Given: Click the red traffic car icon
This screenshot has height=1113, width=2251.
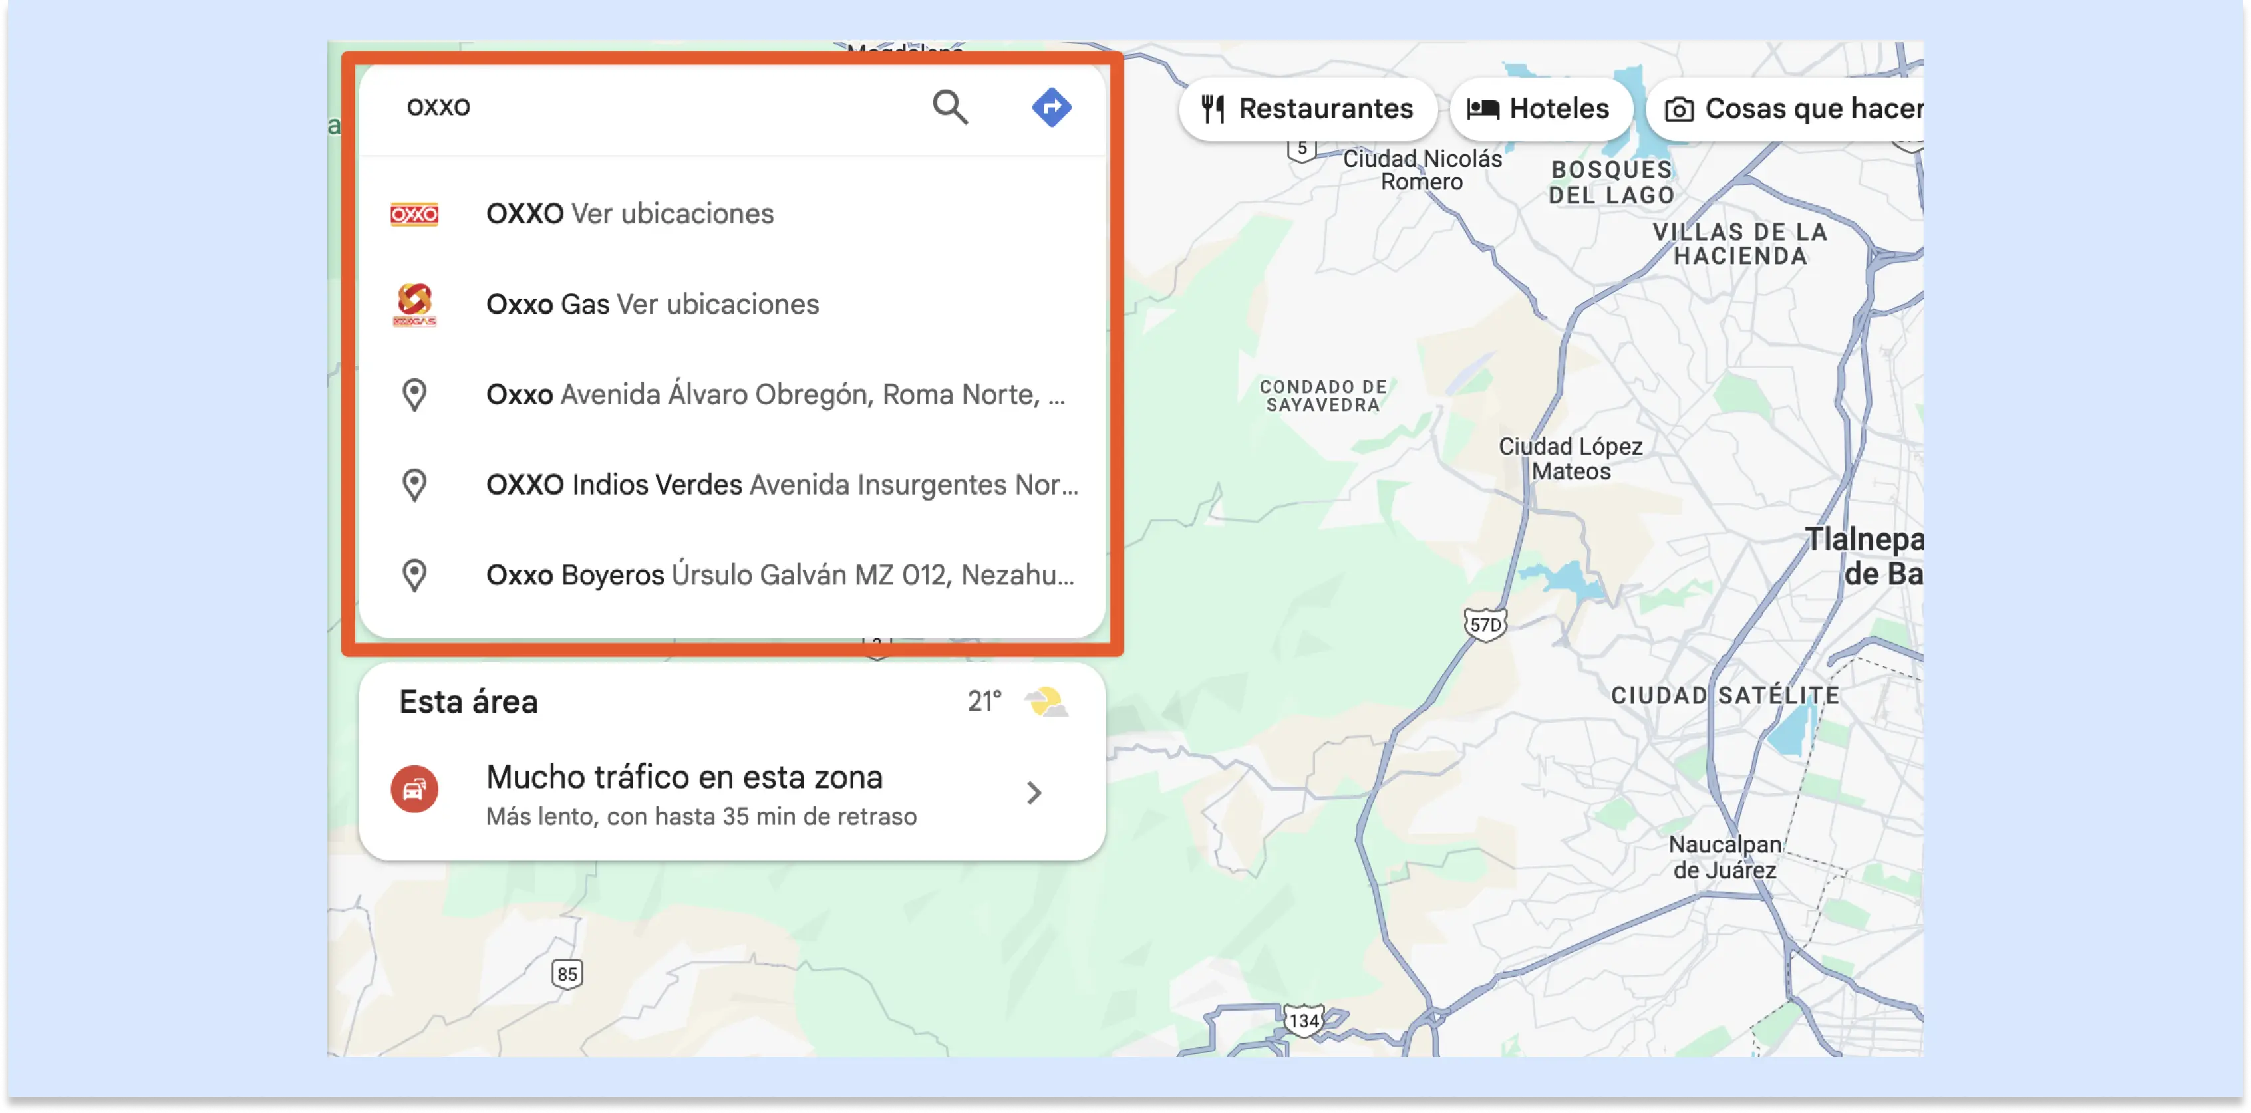Looking at the screenshot, I should coord(414,790).
